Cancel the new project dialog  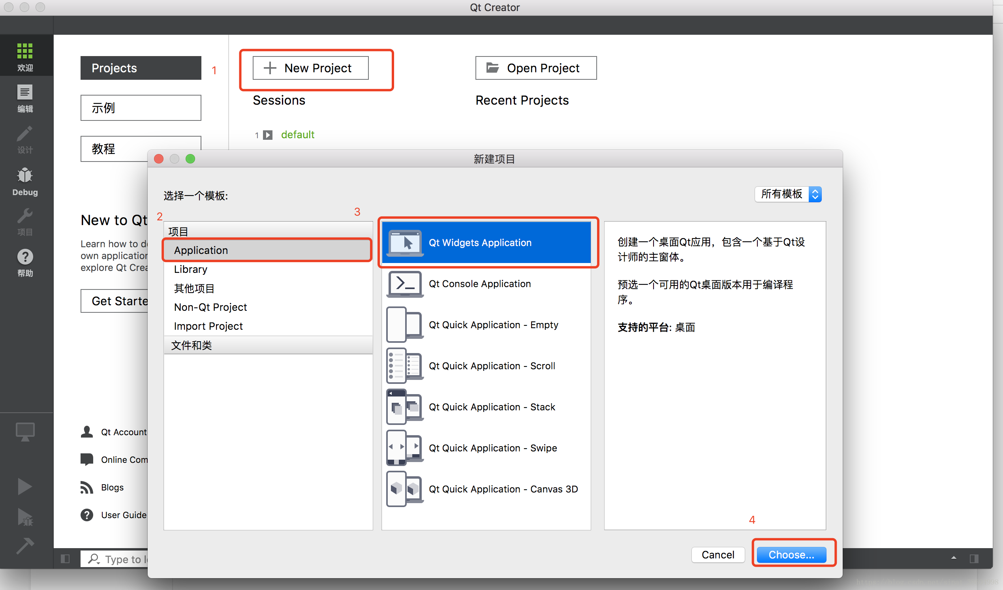718,554
